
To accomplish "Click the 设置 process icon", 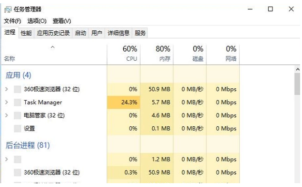I will [x=17, y=129].
